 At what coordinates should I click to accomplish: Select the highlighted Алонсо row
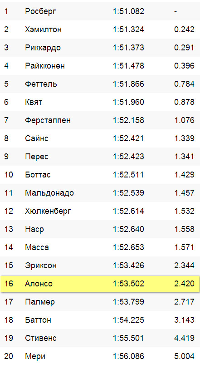click(100, 284)
